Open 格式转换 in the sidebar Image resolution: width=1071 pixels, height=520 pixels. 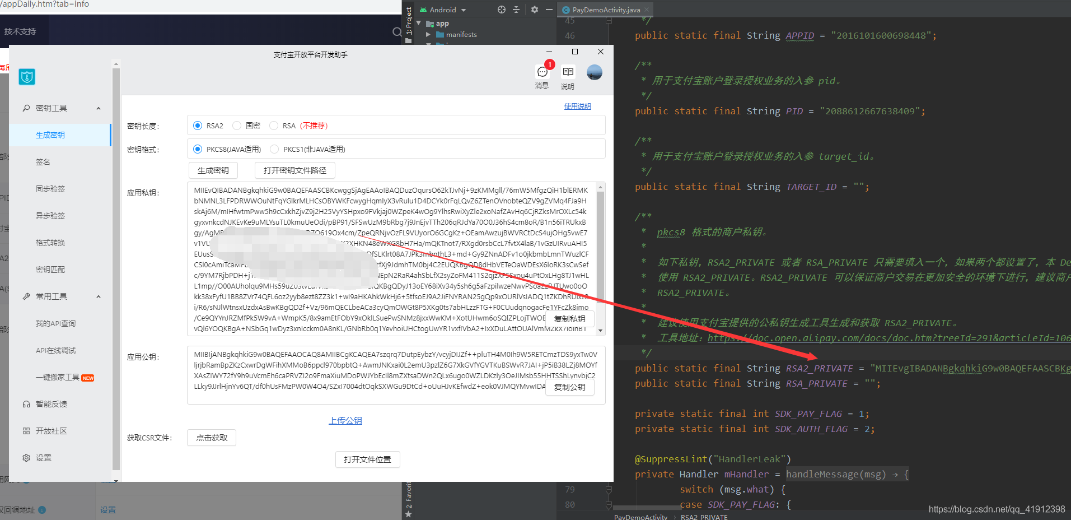pyautogui.click(x=50, y=243)
